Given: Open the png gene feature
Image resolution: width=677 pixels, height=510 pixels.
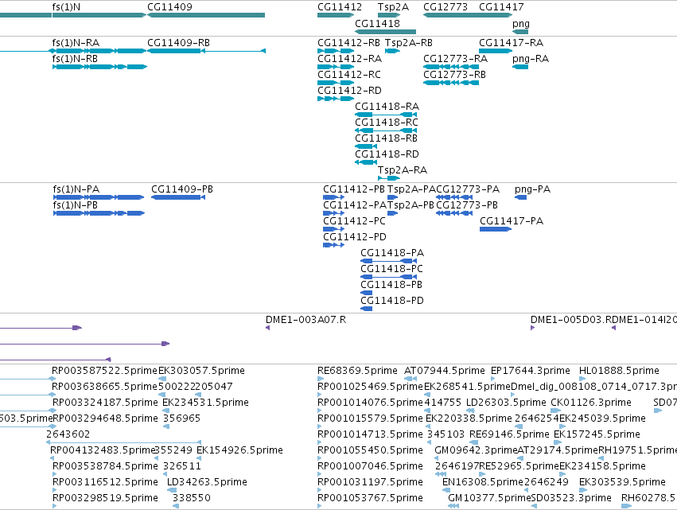Looking at the screenshot, I should [520, 32].
